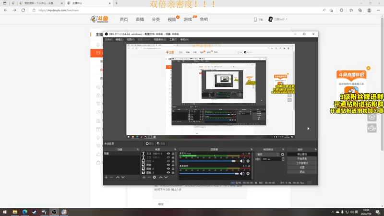Remove the scene with minus icon

111,177
